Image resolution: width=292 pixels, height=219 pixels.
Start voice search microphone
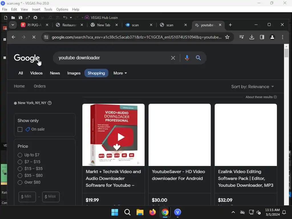coord(187,58)
